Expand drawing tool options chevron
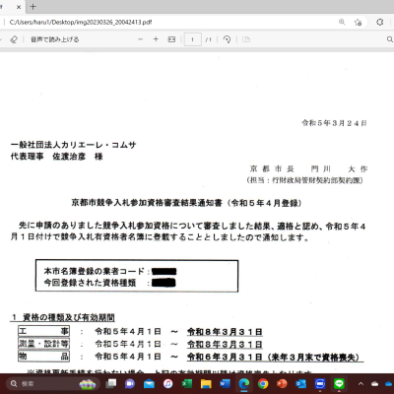This screenshot has width=394, height=394. pyautogui.click(x=1, y=39)
